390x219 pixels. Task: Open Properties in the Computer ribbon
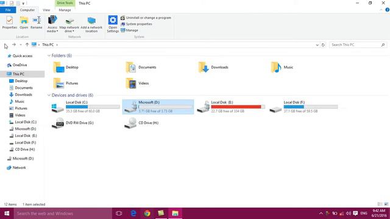(x=10, y=23)
